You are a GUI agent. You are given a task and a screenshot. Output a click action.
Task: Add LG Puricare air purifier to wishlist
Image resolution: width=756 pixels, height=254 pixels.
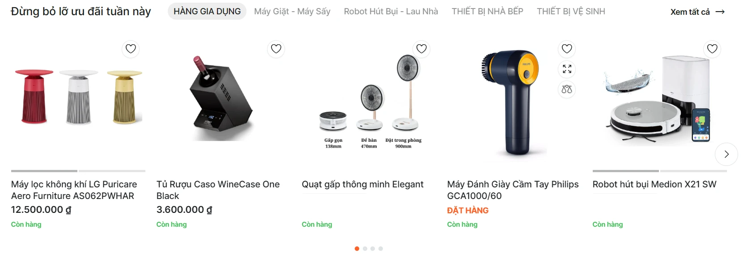coord(131,49)
